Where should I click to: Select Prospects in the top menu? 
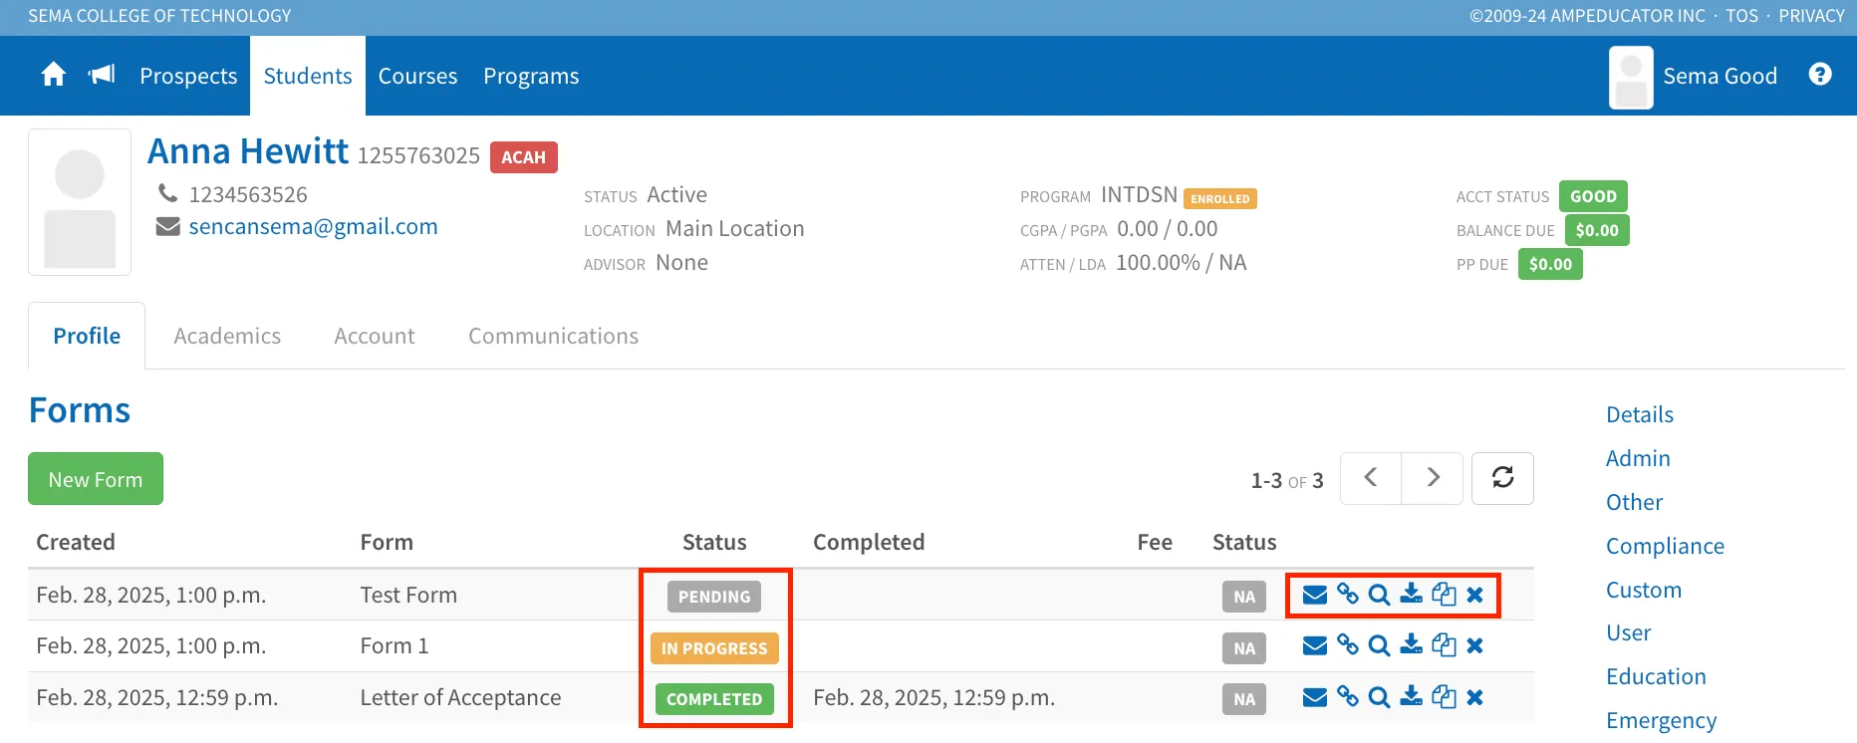(188, 76)
